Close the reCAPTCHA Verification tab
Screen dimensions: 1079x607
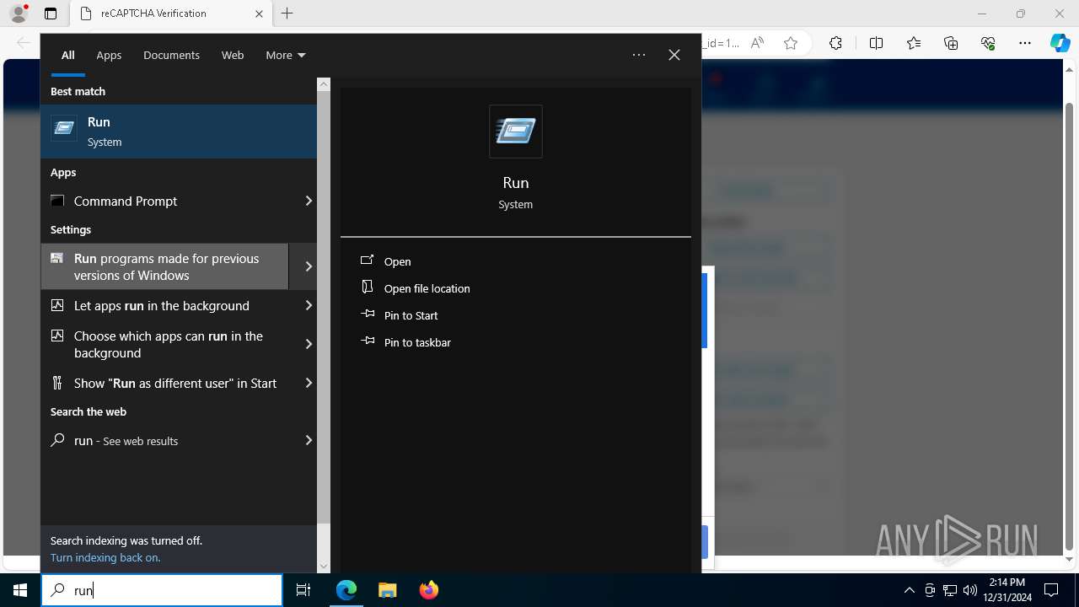[x=259, y=13]
